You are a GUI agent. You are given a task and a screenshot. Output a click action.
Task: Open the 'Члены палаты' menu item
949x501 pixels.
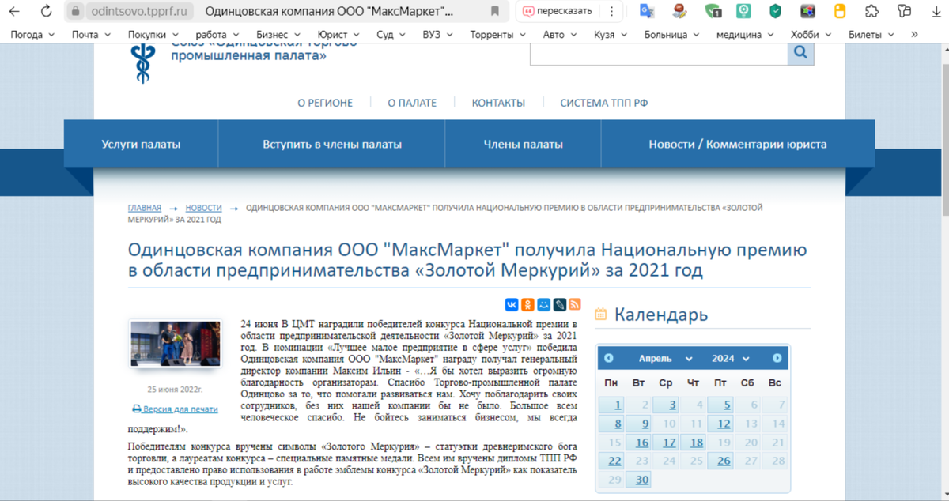[524, 145]
